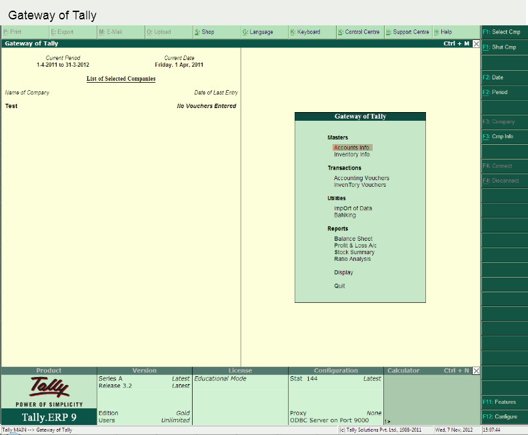The height and width of the screenshot is (435, 528).
Task: Open Stock Summary report
Action: pos(354,252)
